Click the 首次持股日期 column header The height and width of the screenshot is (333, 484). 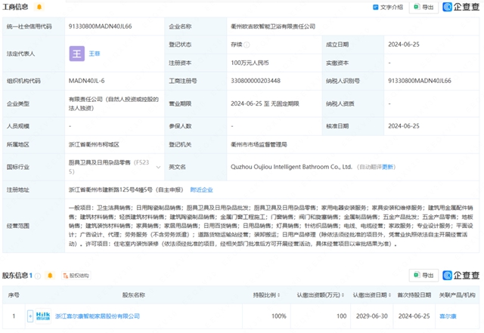tap(414, 295)
